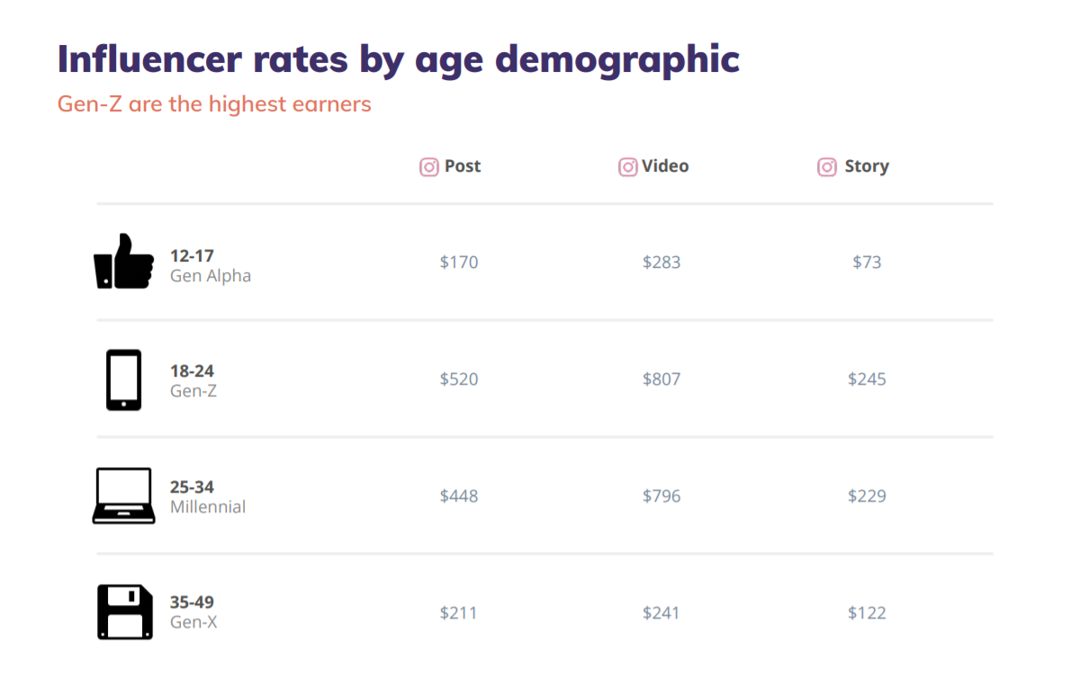Select the Story column header
The image size is (1071, 694).
coord(867,166)
